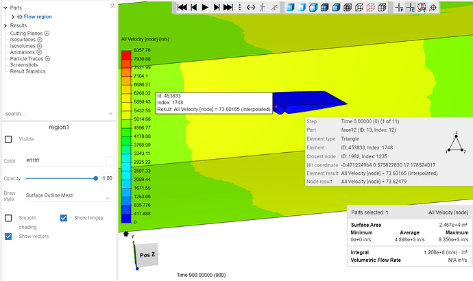Choose the dark wireframe mesh cube icon
The width and height of the screenshot is (473, 281).
(348, 8)
